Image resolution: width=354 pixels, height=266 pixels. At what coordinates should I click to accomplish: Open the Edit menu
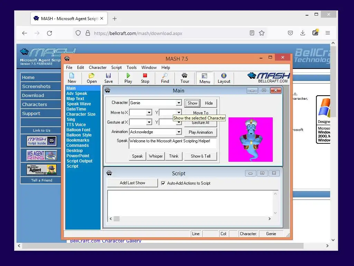click(80, 68)
